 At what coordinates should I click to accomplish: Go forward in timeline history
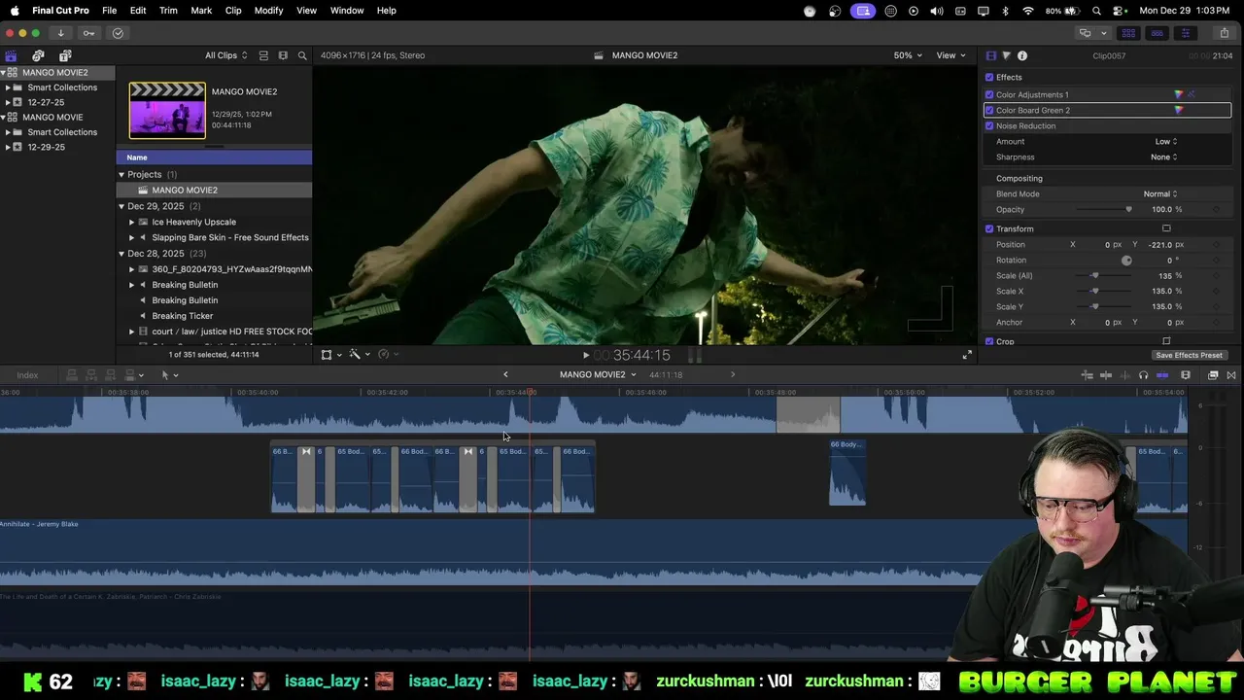coord(733,374)
